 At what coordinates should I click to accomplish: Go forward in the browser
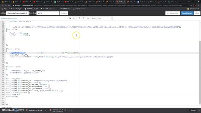click(6, 6)
